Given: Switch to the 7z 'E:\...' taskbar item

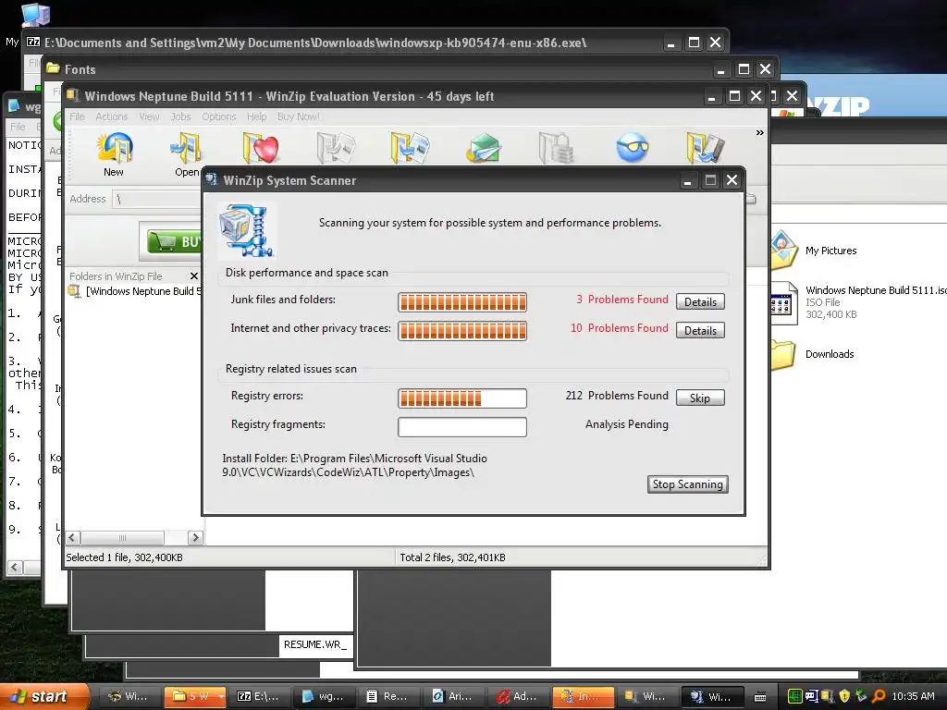Looking at the screenshot, I should pyautogui.click(x=259, y=696).
